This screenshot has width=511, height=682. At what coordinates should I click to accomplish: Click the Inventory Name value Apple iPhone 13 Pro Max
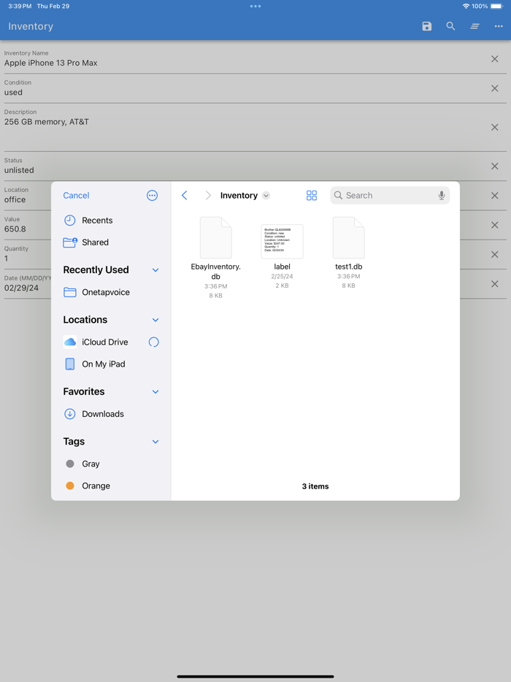coord(51,63)
